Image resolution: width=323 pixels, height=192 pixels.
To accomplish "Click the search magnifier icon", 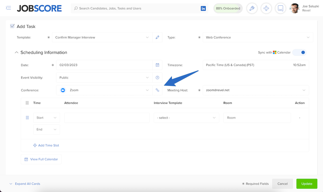I will tap(76, 8).
